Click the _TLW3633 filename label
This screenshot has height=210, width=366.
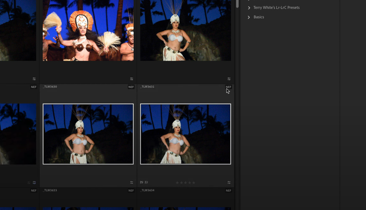[x=50, y=190]
